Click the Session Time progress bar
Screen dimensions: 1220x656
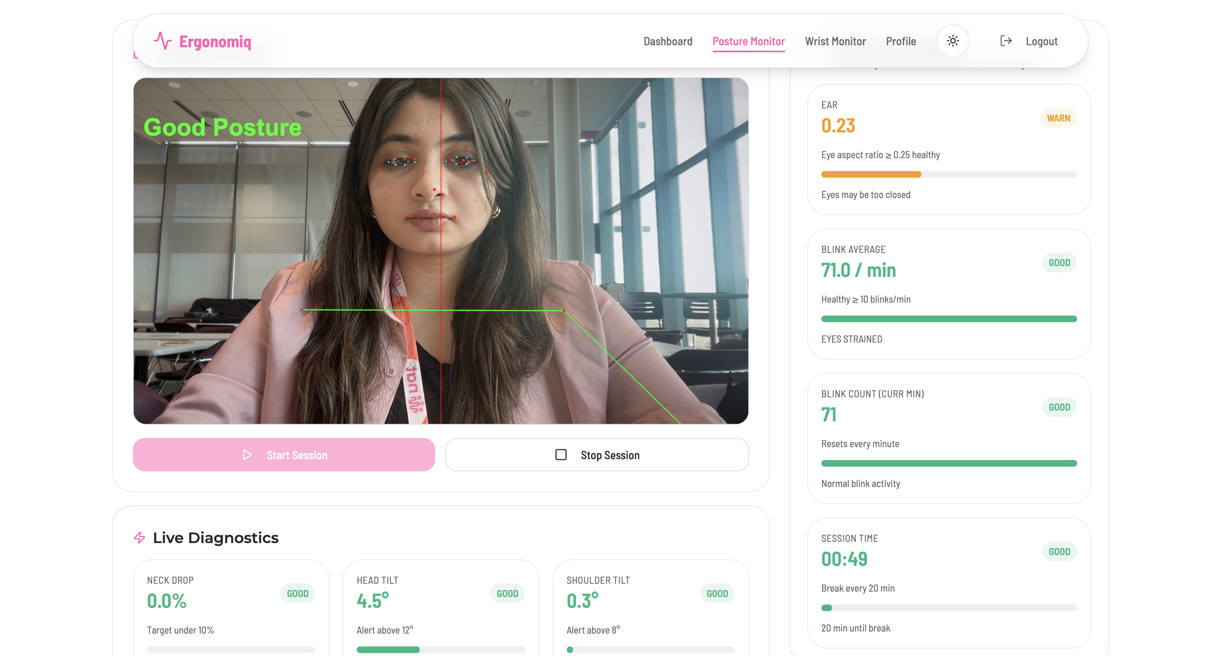tap(948, 608)
